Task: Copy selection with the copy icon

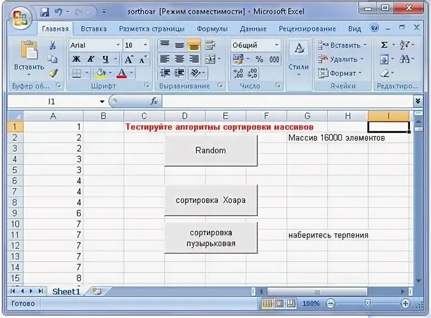Action: click(52, 59)
